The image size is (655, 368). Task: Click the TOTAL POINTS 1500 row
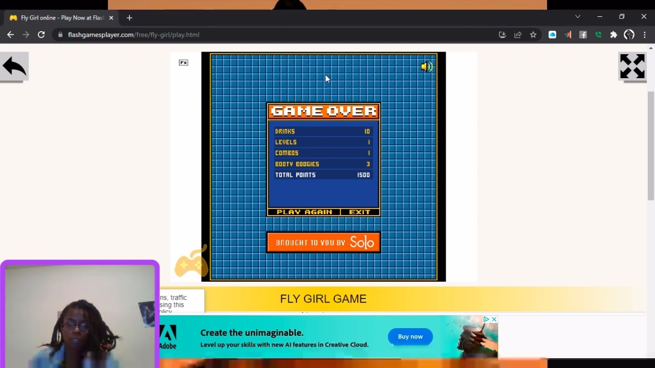tap(323, 175)
